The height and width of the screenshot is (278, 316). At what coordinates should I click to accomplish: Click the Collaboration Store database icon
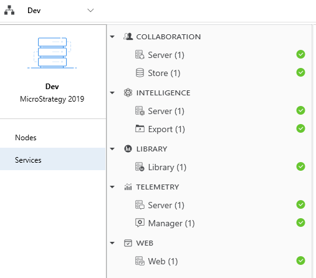[x=140, y=73]
